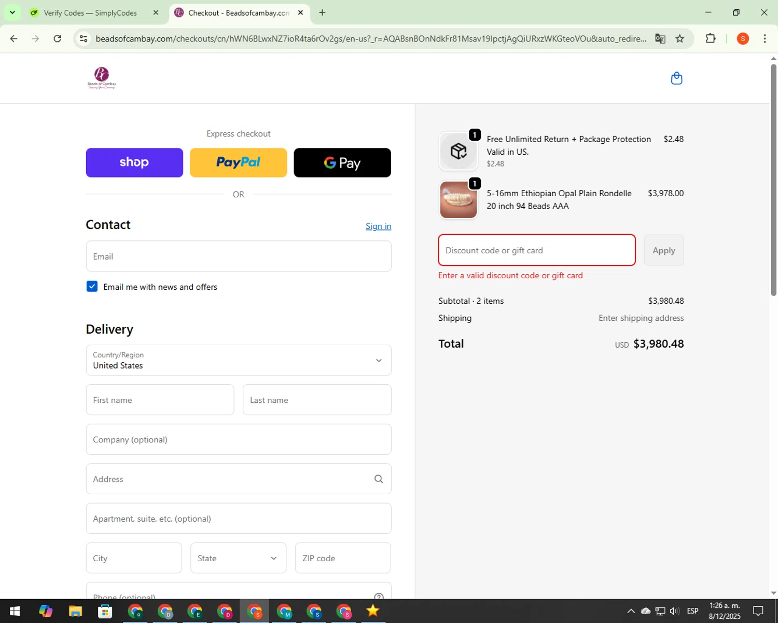This screenshot has width=778, height=623.
Task: Close the Checkout Beadsofcambay tab
Action: coord(300,12)
